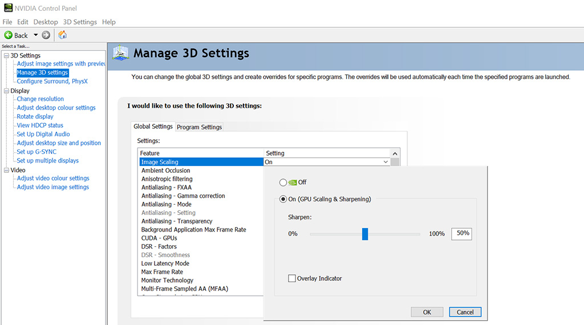
Task: Select the Off radio button
Action: 283,182
